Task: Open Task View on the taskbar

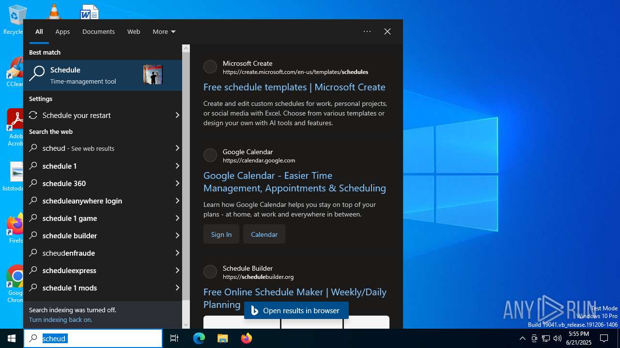Action: click(174, 338)
